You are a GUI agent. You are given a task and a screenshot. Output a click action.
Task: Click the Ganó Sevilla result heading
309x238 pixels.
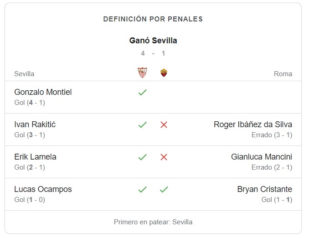[x=153, y=41]
